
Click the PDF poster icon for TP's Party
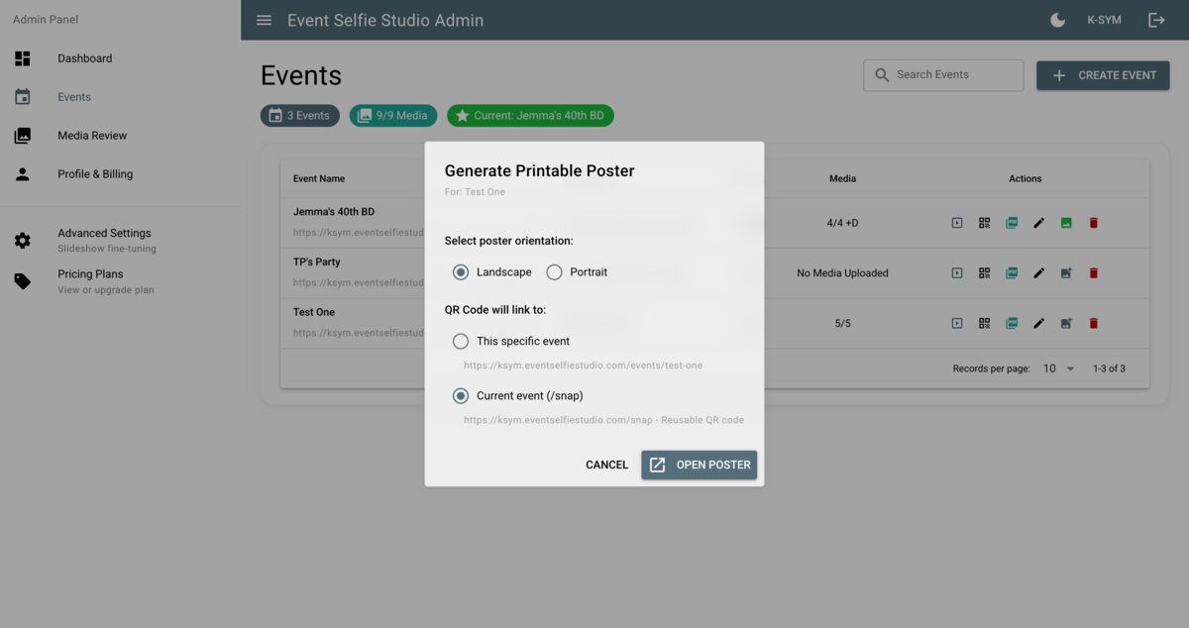click(1012, 272)
